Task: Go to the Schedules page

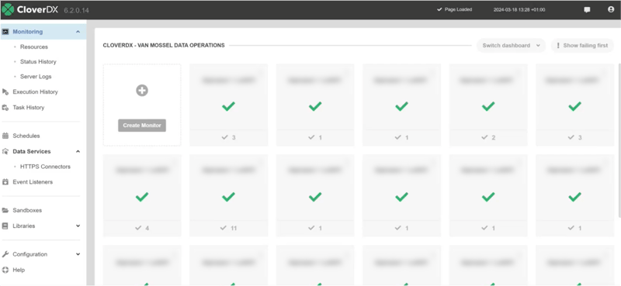Action: pos(26,136)
